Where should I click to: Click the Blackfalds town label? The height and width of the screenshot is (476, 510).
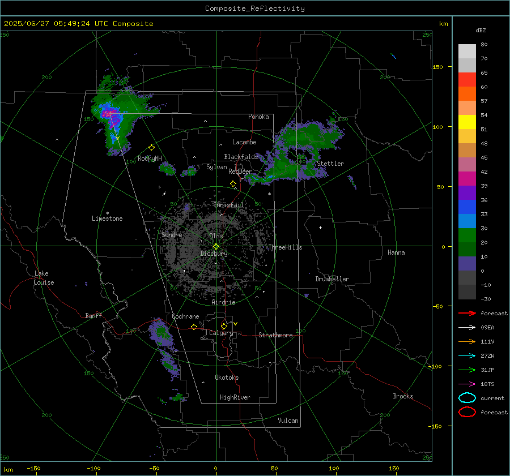tap(241, 157)
